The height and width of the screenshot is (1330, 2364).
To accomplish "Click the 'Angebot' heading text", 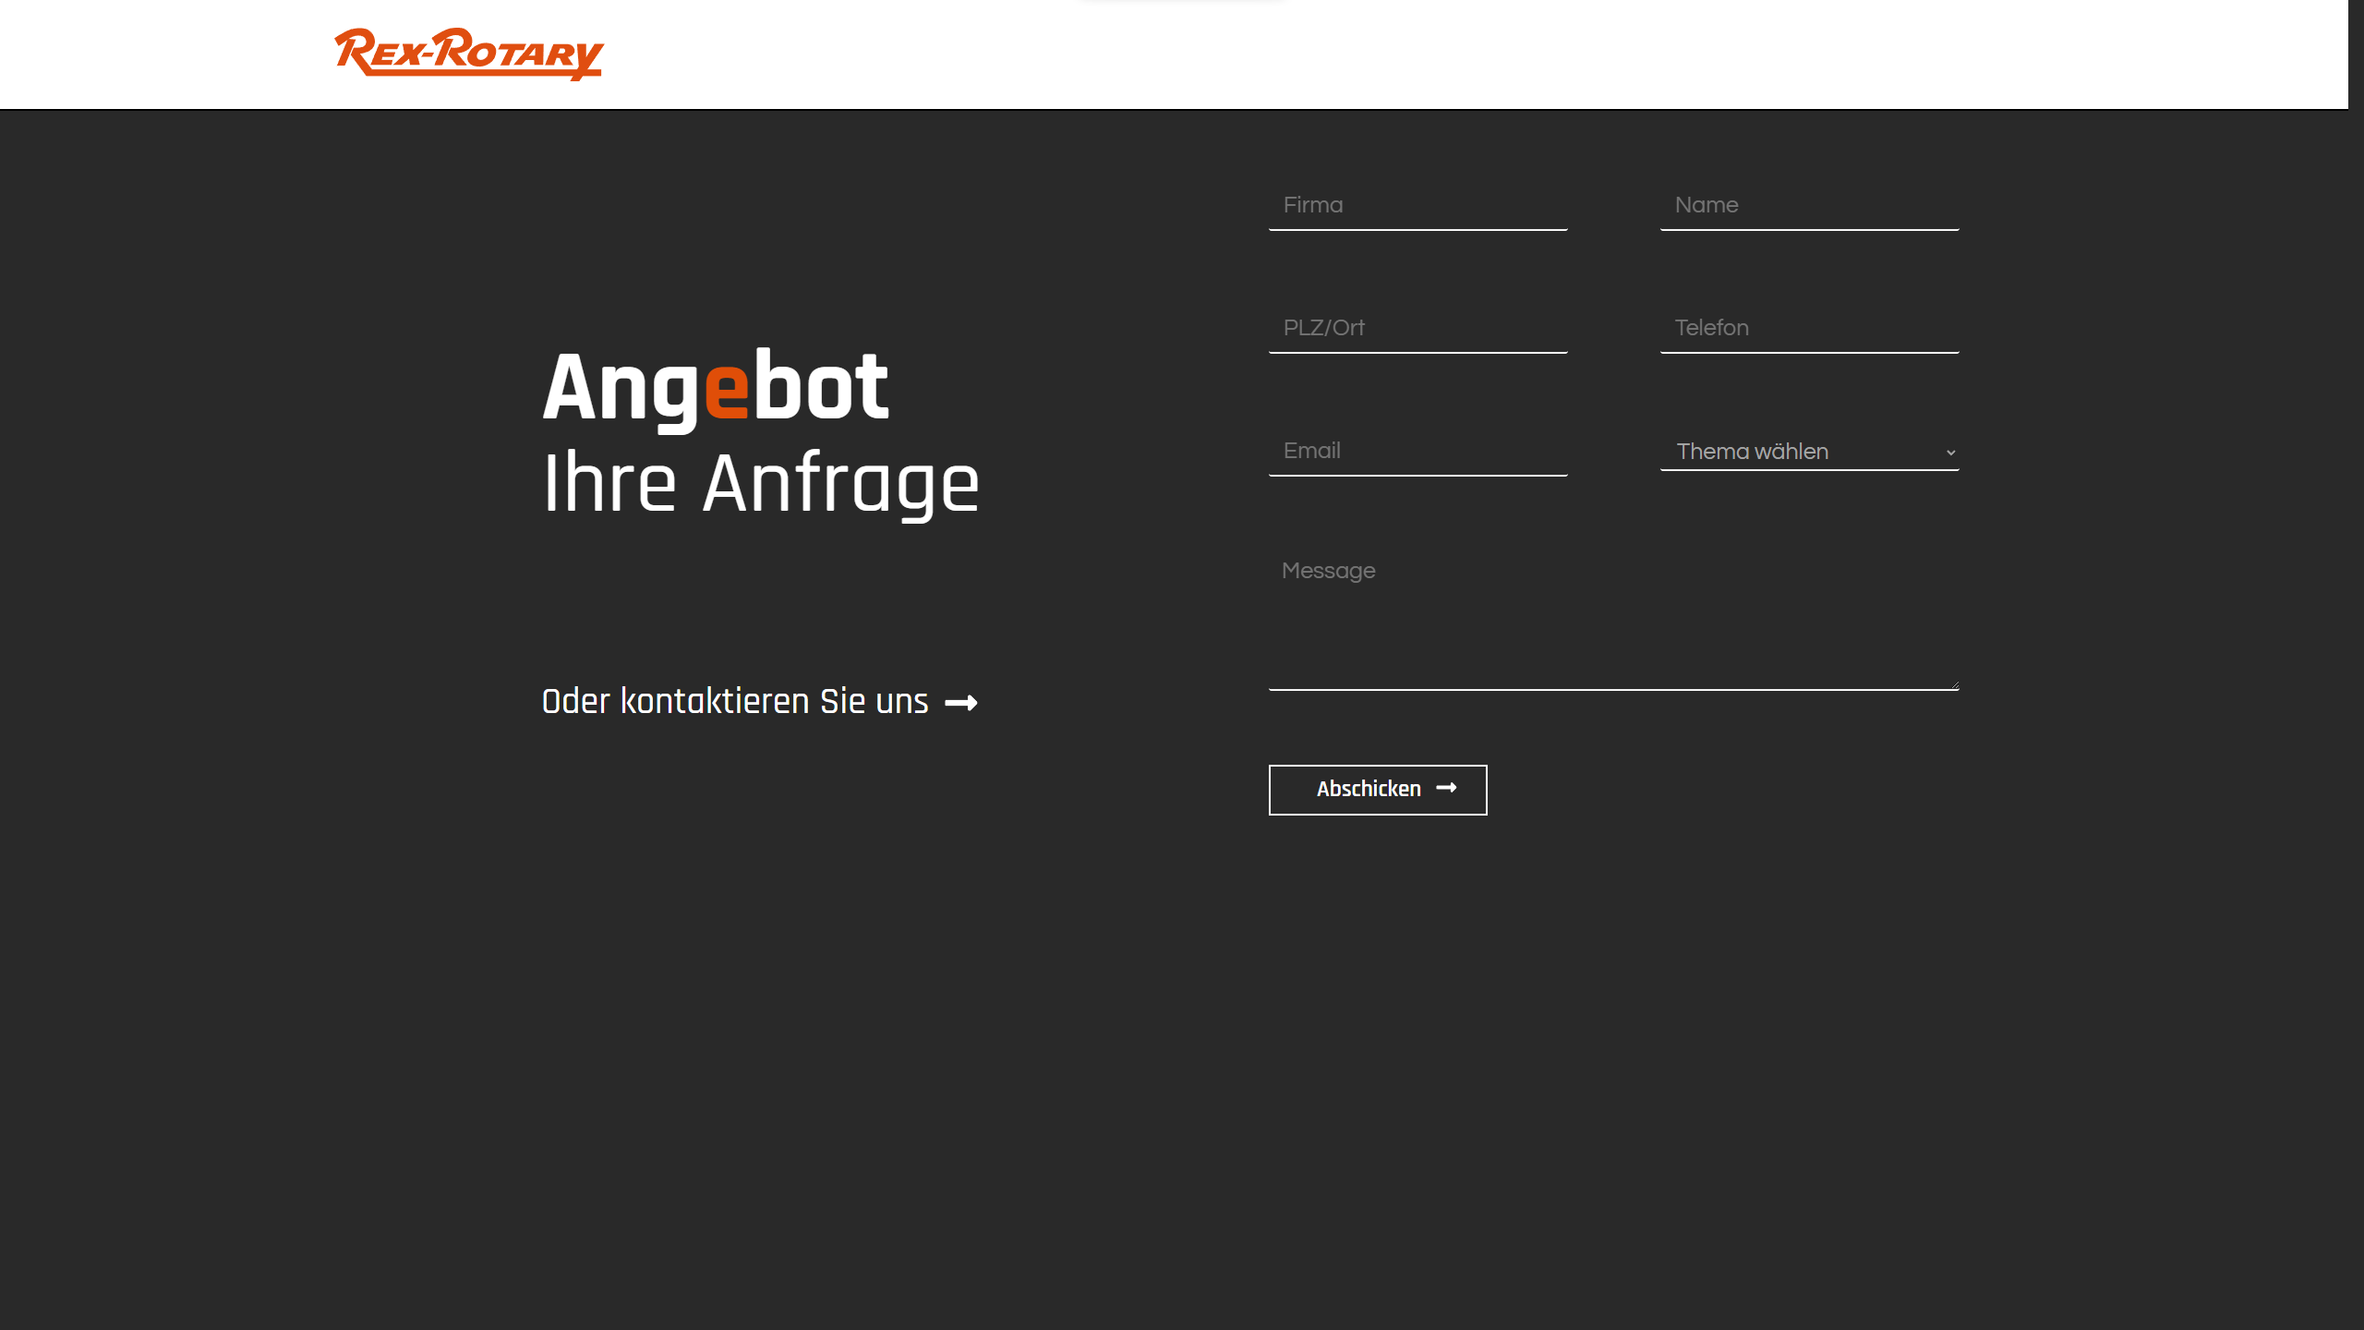I will (x=715, y=388).
